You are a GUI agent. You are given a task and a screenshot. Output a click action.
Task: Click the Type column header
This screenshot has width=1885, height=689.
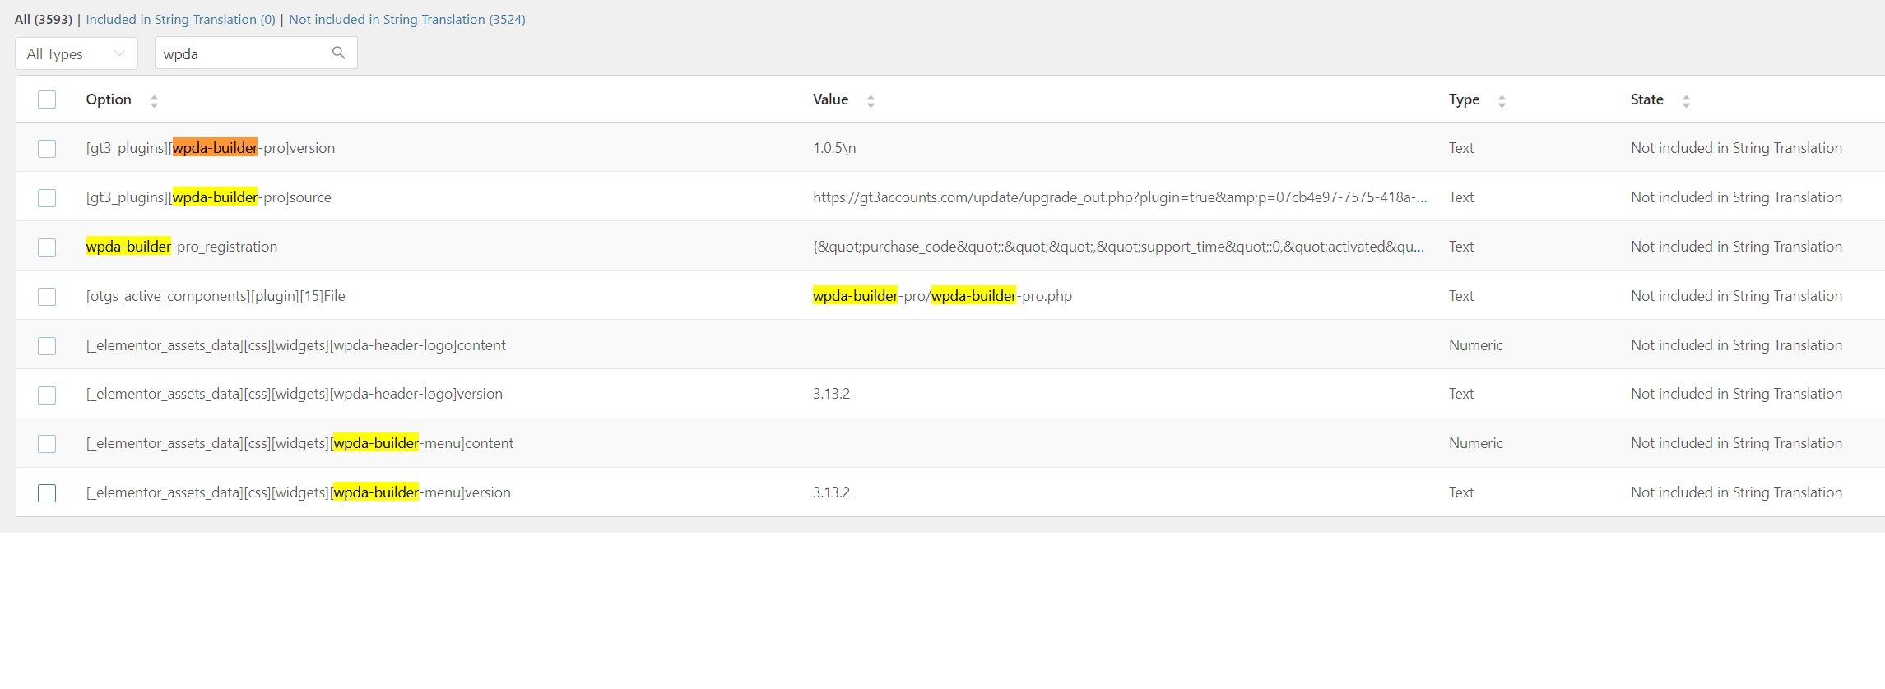pyautogui.click(x=1464, y=99)
